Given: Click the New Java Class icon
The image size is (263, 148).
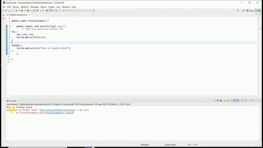Looking at the screenshot, I should (37, 11).
